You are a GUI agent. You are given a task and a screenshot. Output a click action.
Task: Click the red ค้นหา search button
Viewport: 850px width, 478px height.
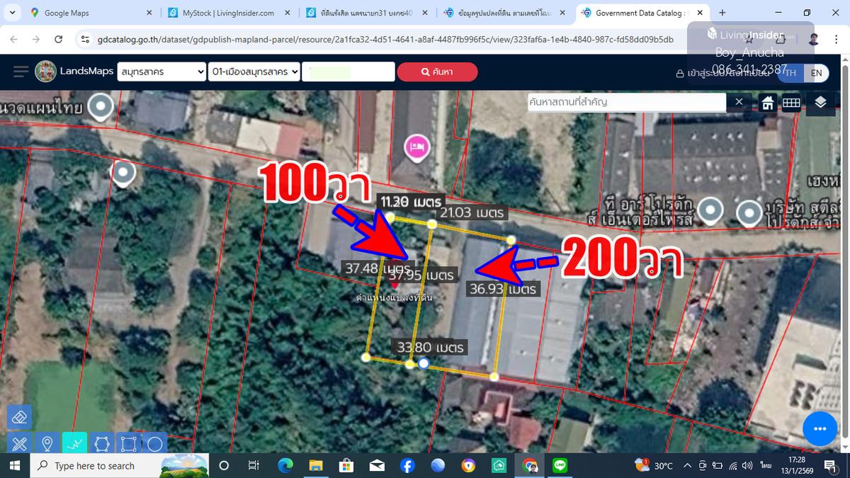click(437, 72)
